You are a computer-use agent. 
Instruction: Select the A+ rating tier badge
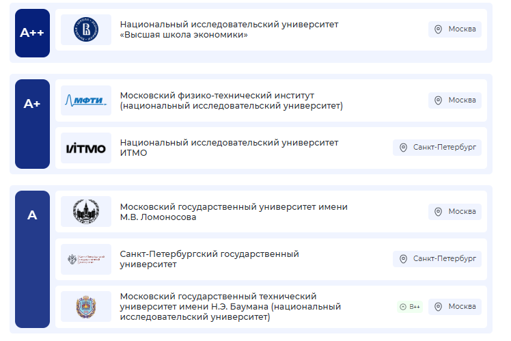click(x=32, y=124)
